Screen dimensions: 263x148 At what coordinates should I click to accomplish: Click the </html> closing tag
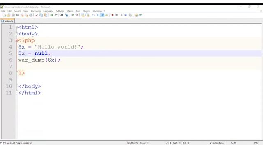(30, 92)
